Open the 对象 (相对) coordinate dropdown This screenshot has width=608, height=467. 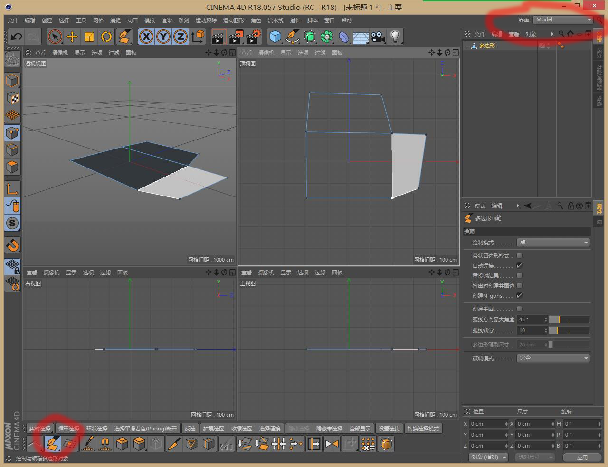point(488,458)
